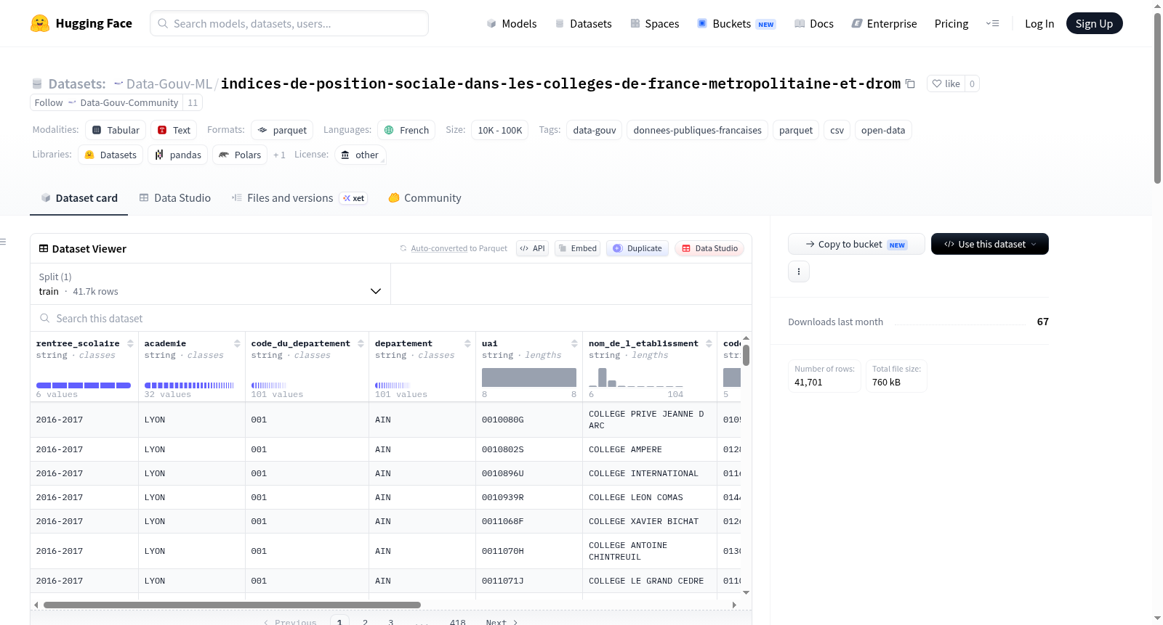This screenshot has height=625, width=1163.
Task: Click the page vertical scrollbar
Action: [1157, 98]
